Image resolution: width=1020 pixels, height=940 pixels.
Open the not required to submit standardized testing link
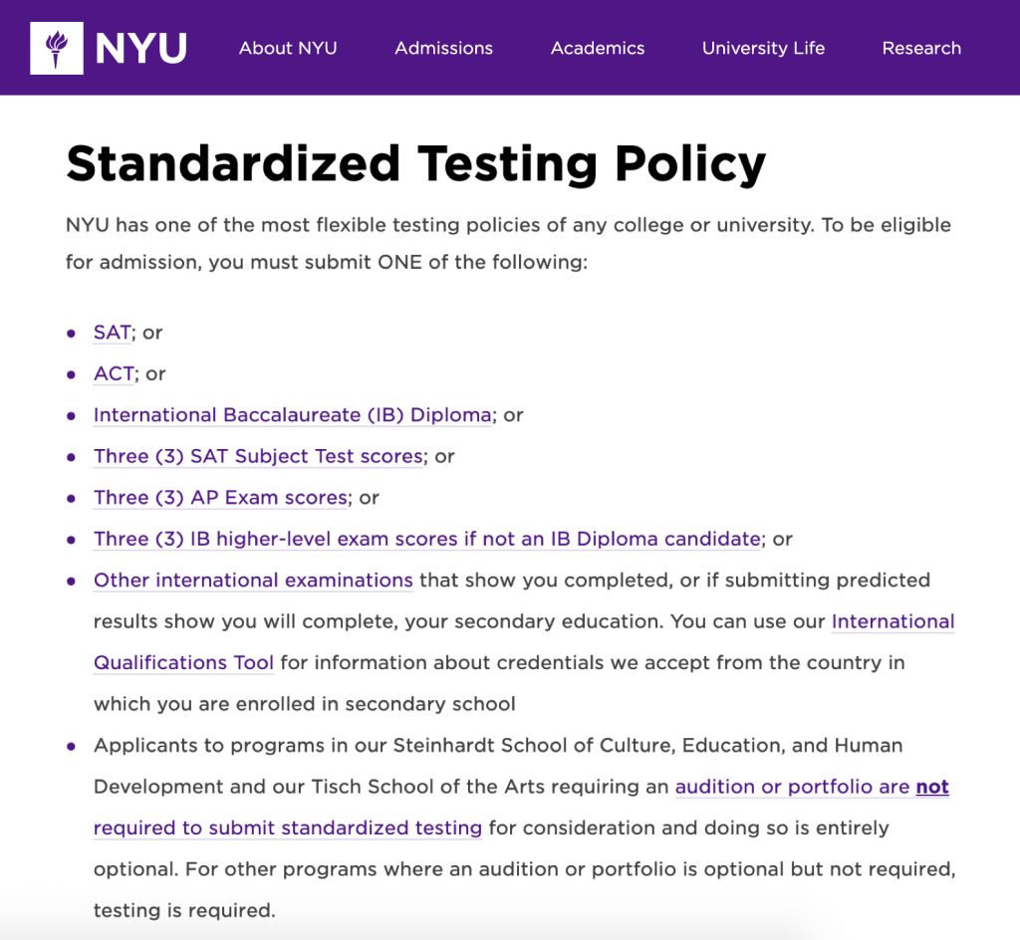click(x=287, y=827)
